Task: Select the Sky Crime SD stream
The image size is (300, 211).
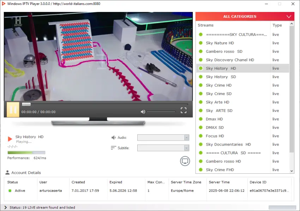Action: coord(242,94)
